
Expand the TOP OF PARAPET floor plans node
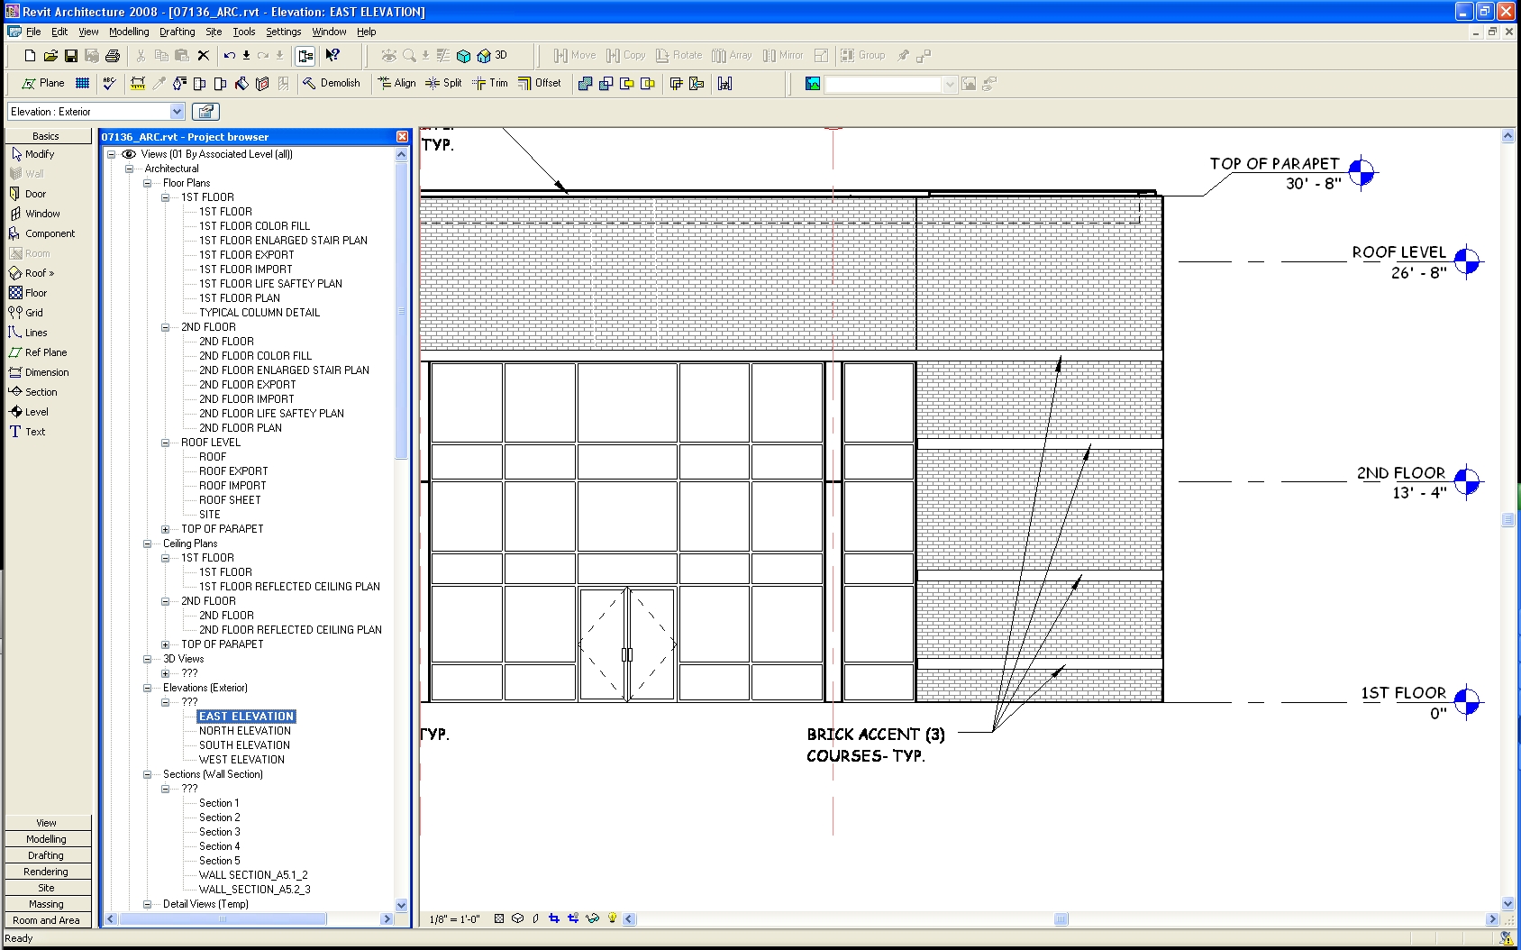pos(166,529)
